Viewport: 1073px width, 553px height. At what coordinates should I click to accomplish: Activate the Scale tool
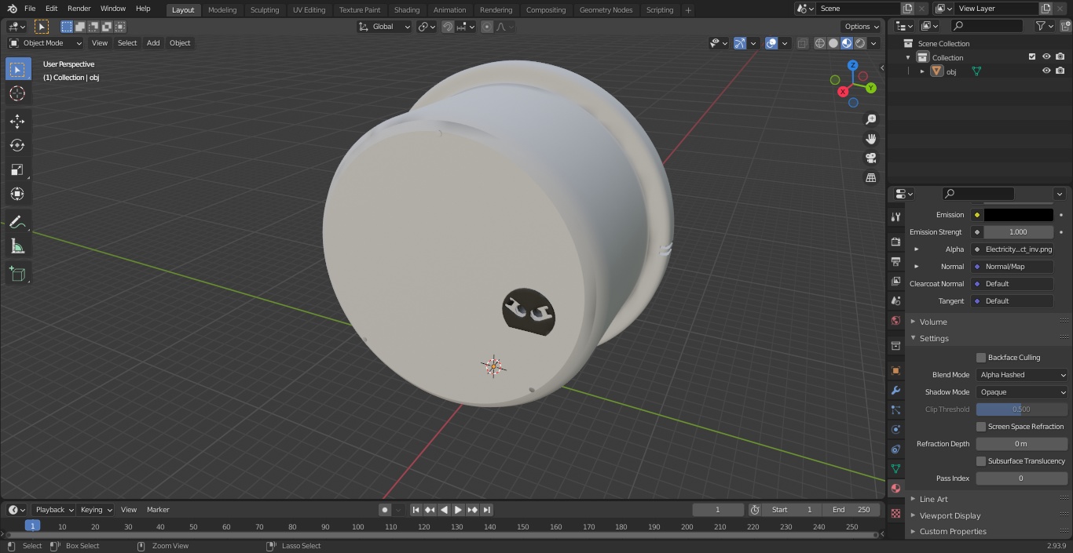click(x=17, y=169)
